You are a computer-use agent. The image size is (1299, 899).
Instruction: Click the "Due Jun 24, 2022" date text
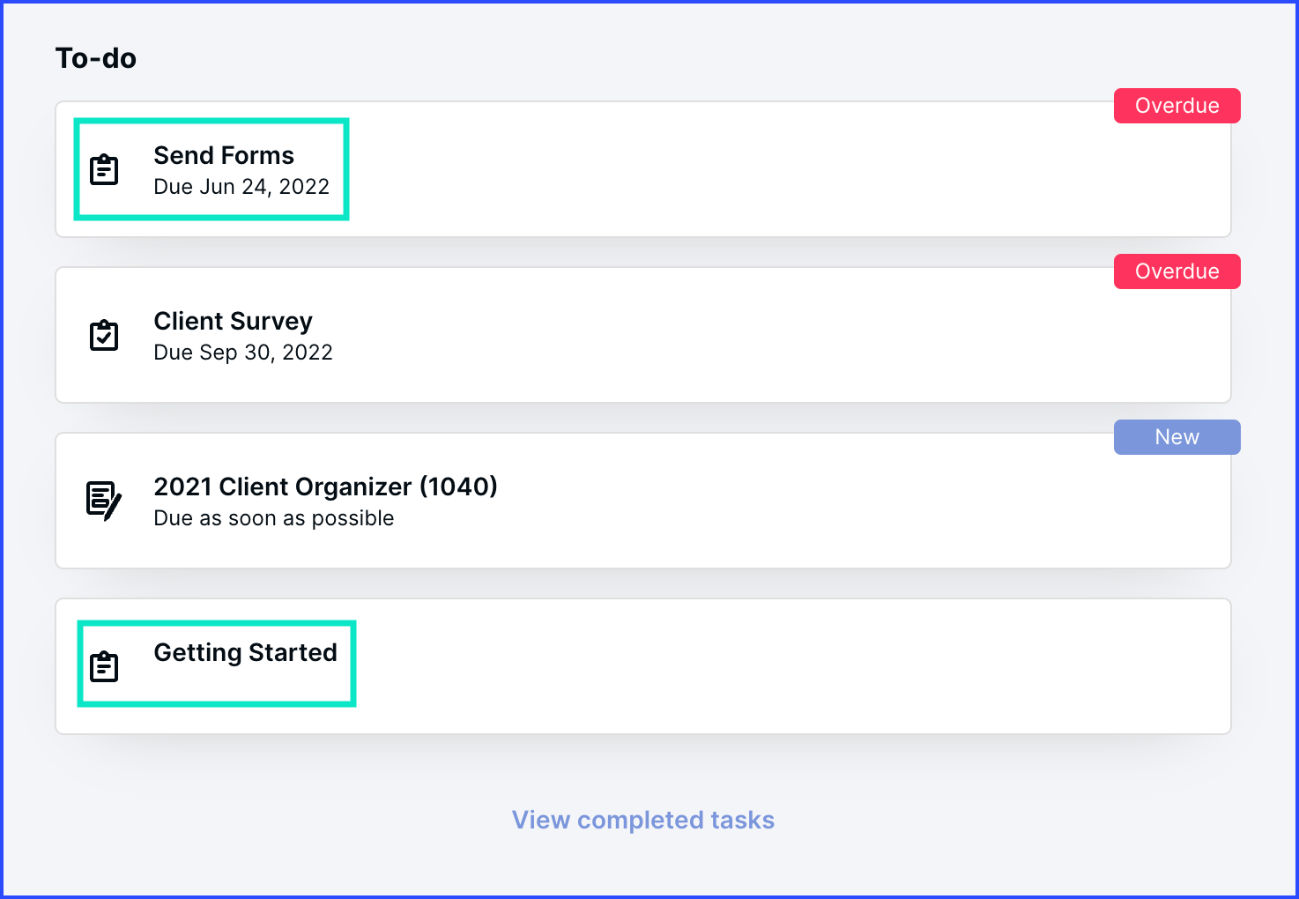pyautogui.click(x=241, y=187)
